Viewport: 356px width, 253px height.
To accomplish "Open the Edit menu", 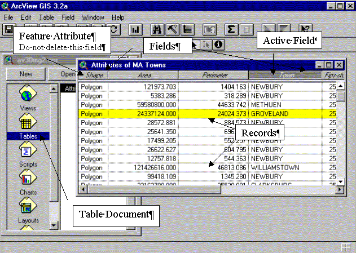I will click(x=25, y=17).
